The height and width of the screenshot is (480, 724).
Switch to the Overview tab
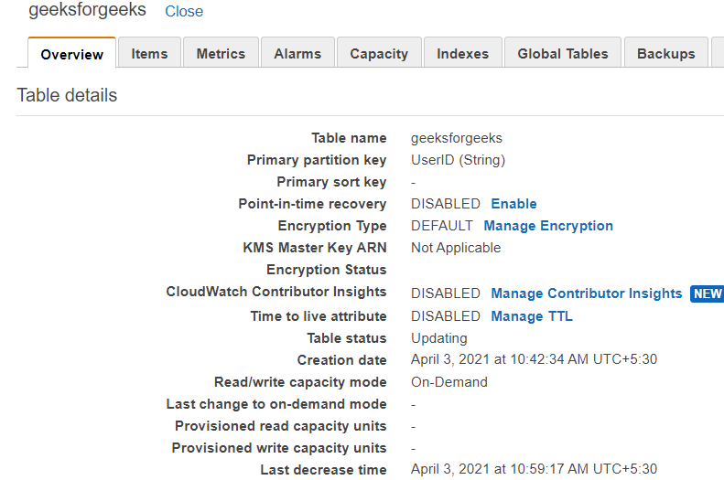coord(72,54)
